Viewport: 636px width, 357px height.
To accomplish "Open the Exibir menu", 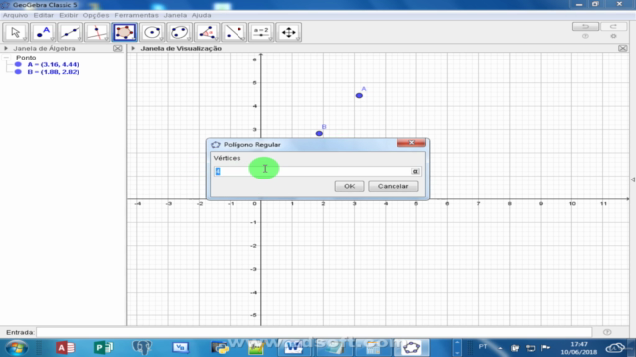I will (x=69, y=15).
